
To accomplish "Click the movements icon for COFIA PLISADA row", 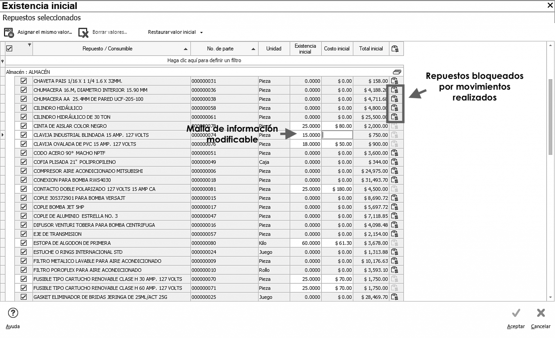I will click(x=395, y=162).
